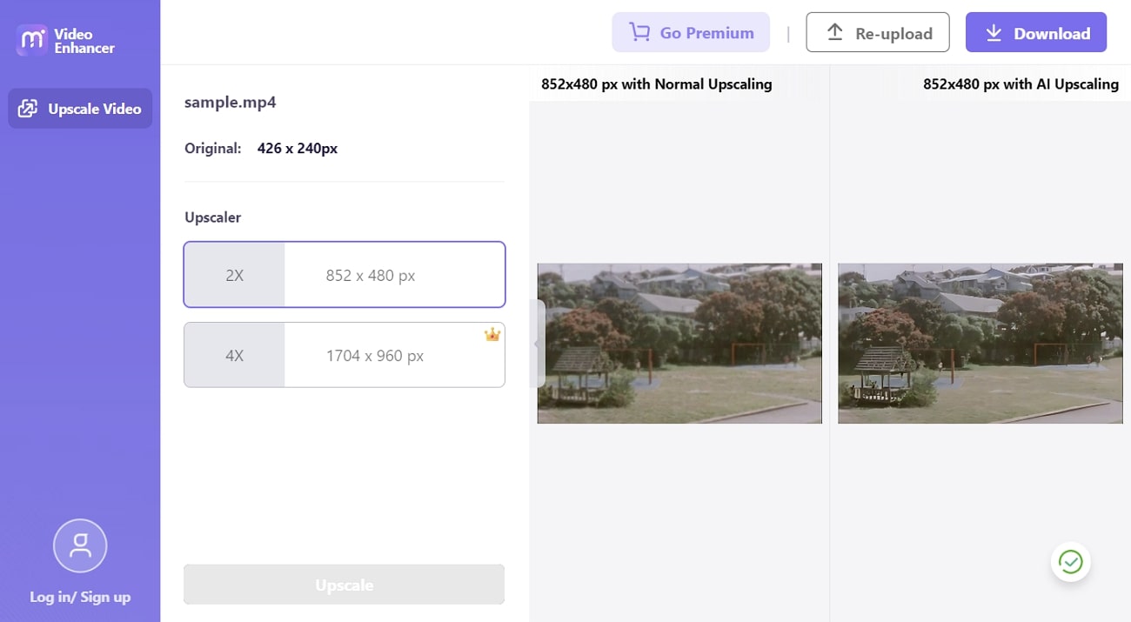Click the green checkmark completion icon
The image size is (1131, 622).
point(1070,561)
